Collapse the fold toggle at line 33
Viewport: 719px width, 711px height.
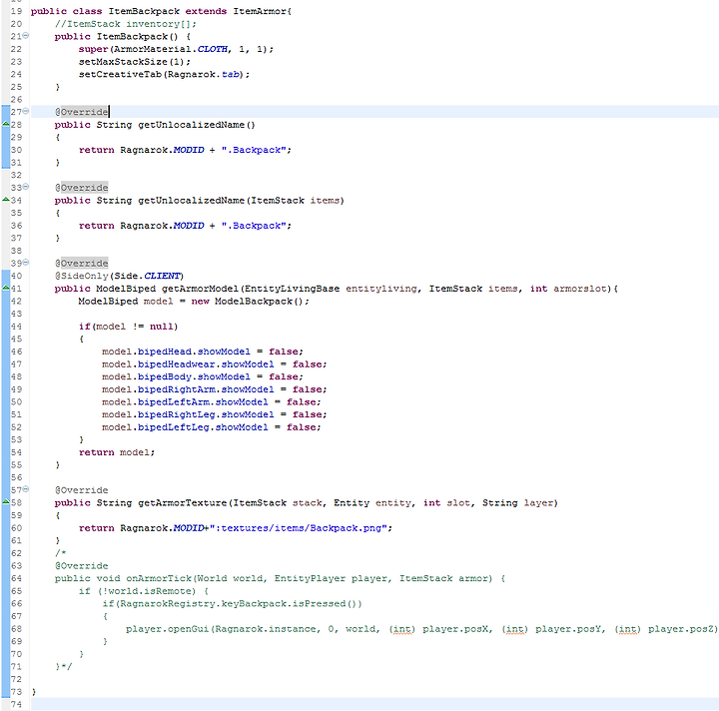pyautogui.click(x=26, y=187)
